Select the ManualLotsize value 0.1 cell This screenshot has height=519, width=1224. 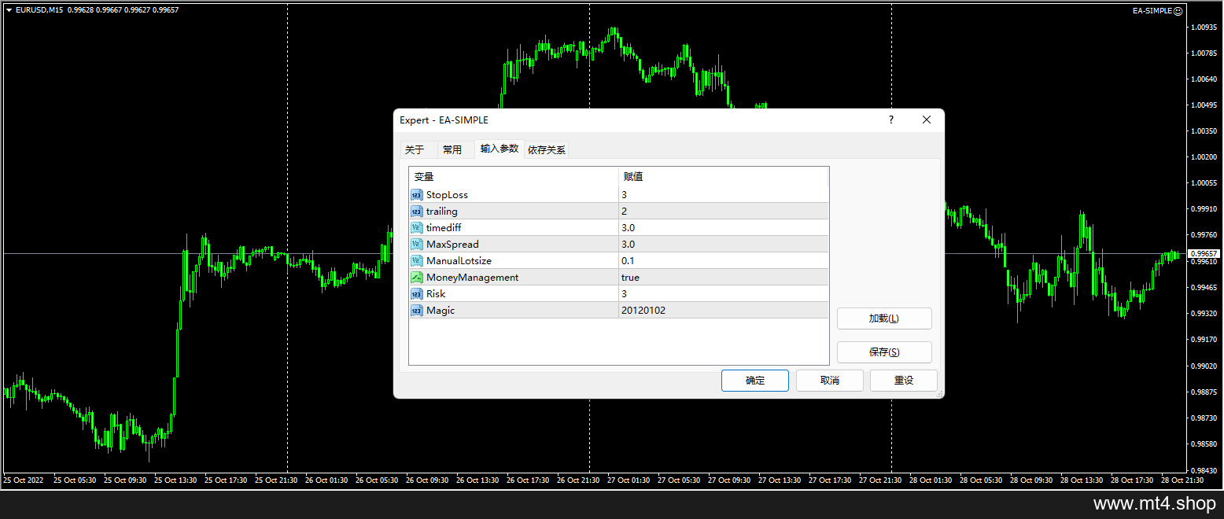[x=724, y=260]
